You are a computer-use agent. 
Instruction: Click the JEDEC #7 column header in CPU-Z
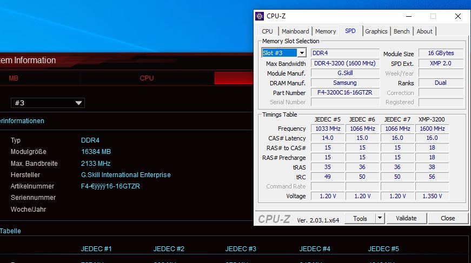point(397,119)
